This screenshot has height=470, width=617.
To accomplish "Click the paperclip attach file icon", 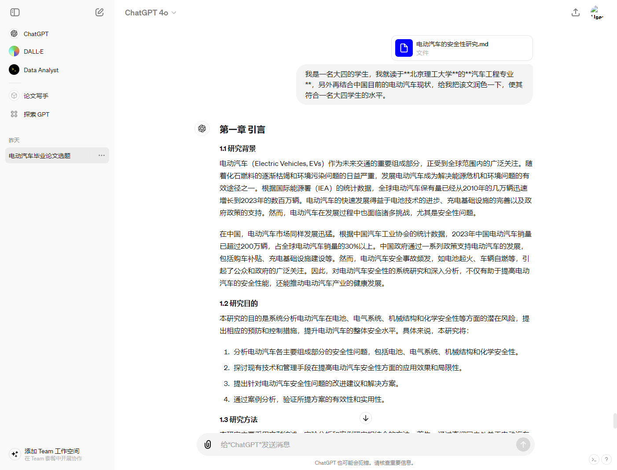I will [x=208, y=444].
